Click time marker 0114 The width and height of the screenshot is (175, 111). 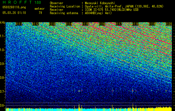(69, 24)
